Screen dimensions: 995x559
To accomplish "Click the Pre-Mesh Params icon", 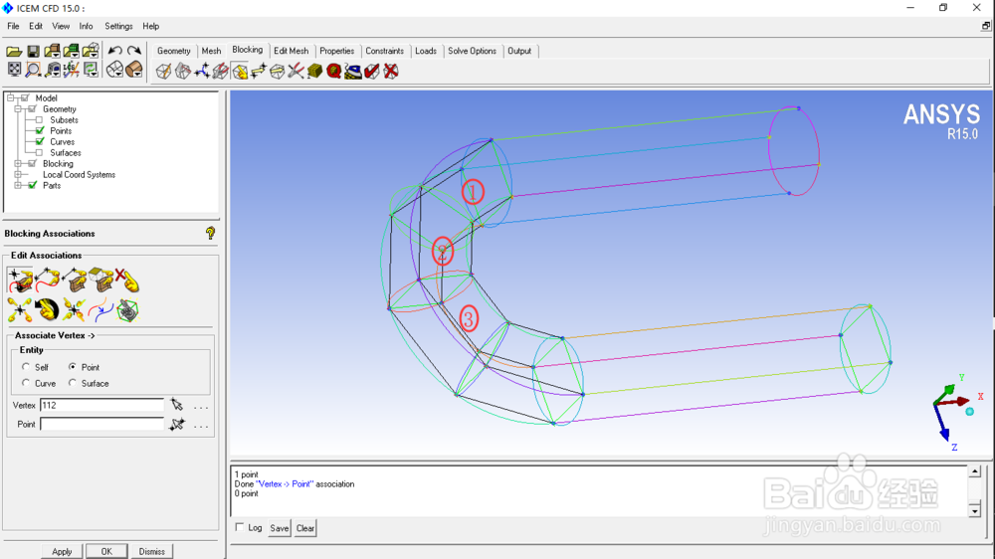I will pyautogui.click(x=314, y=71).
